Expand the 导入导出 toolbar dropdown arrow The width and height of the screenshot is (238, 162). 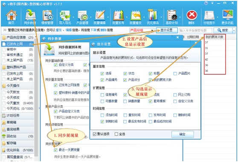pos(73,17)
